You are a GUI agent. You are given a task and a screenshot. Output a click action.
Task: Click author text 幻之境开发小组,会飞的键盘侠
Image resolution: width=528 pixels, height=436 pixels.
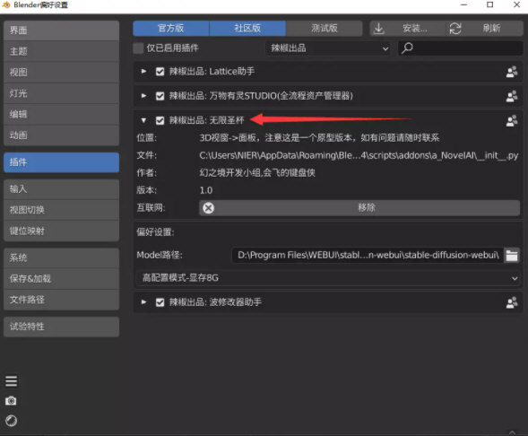(x=257, y=173)
